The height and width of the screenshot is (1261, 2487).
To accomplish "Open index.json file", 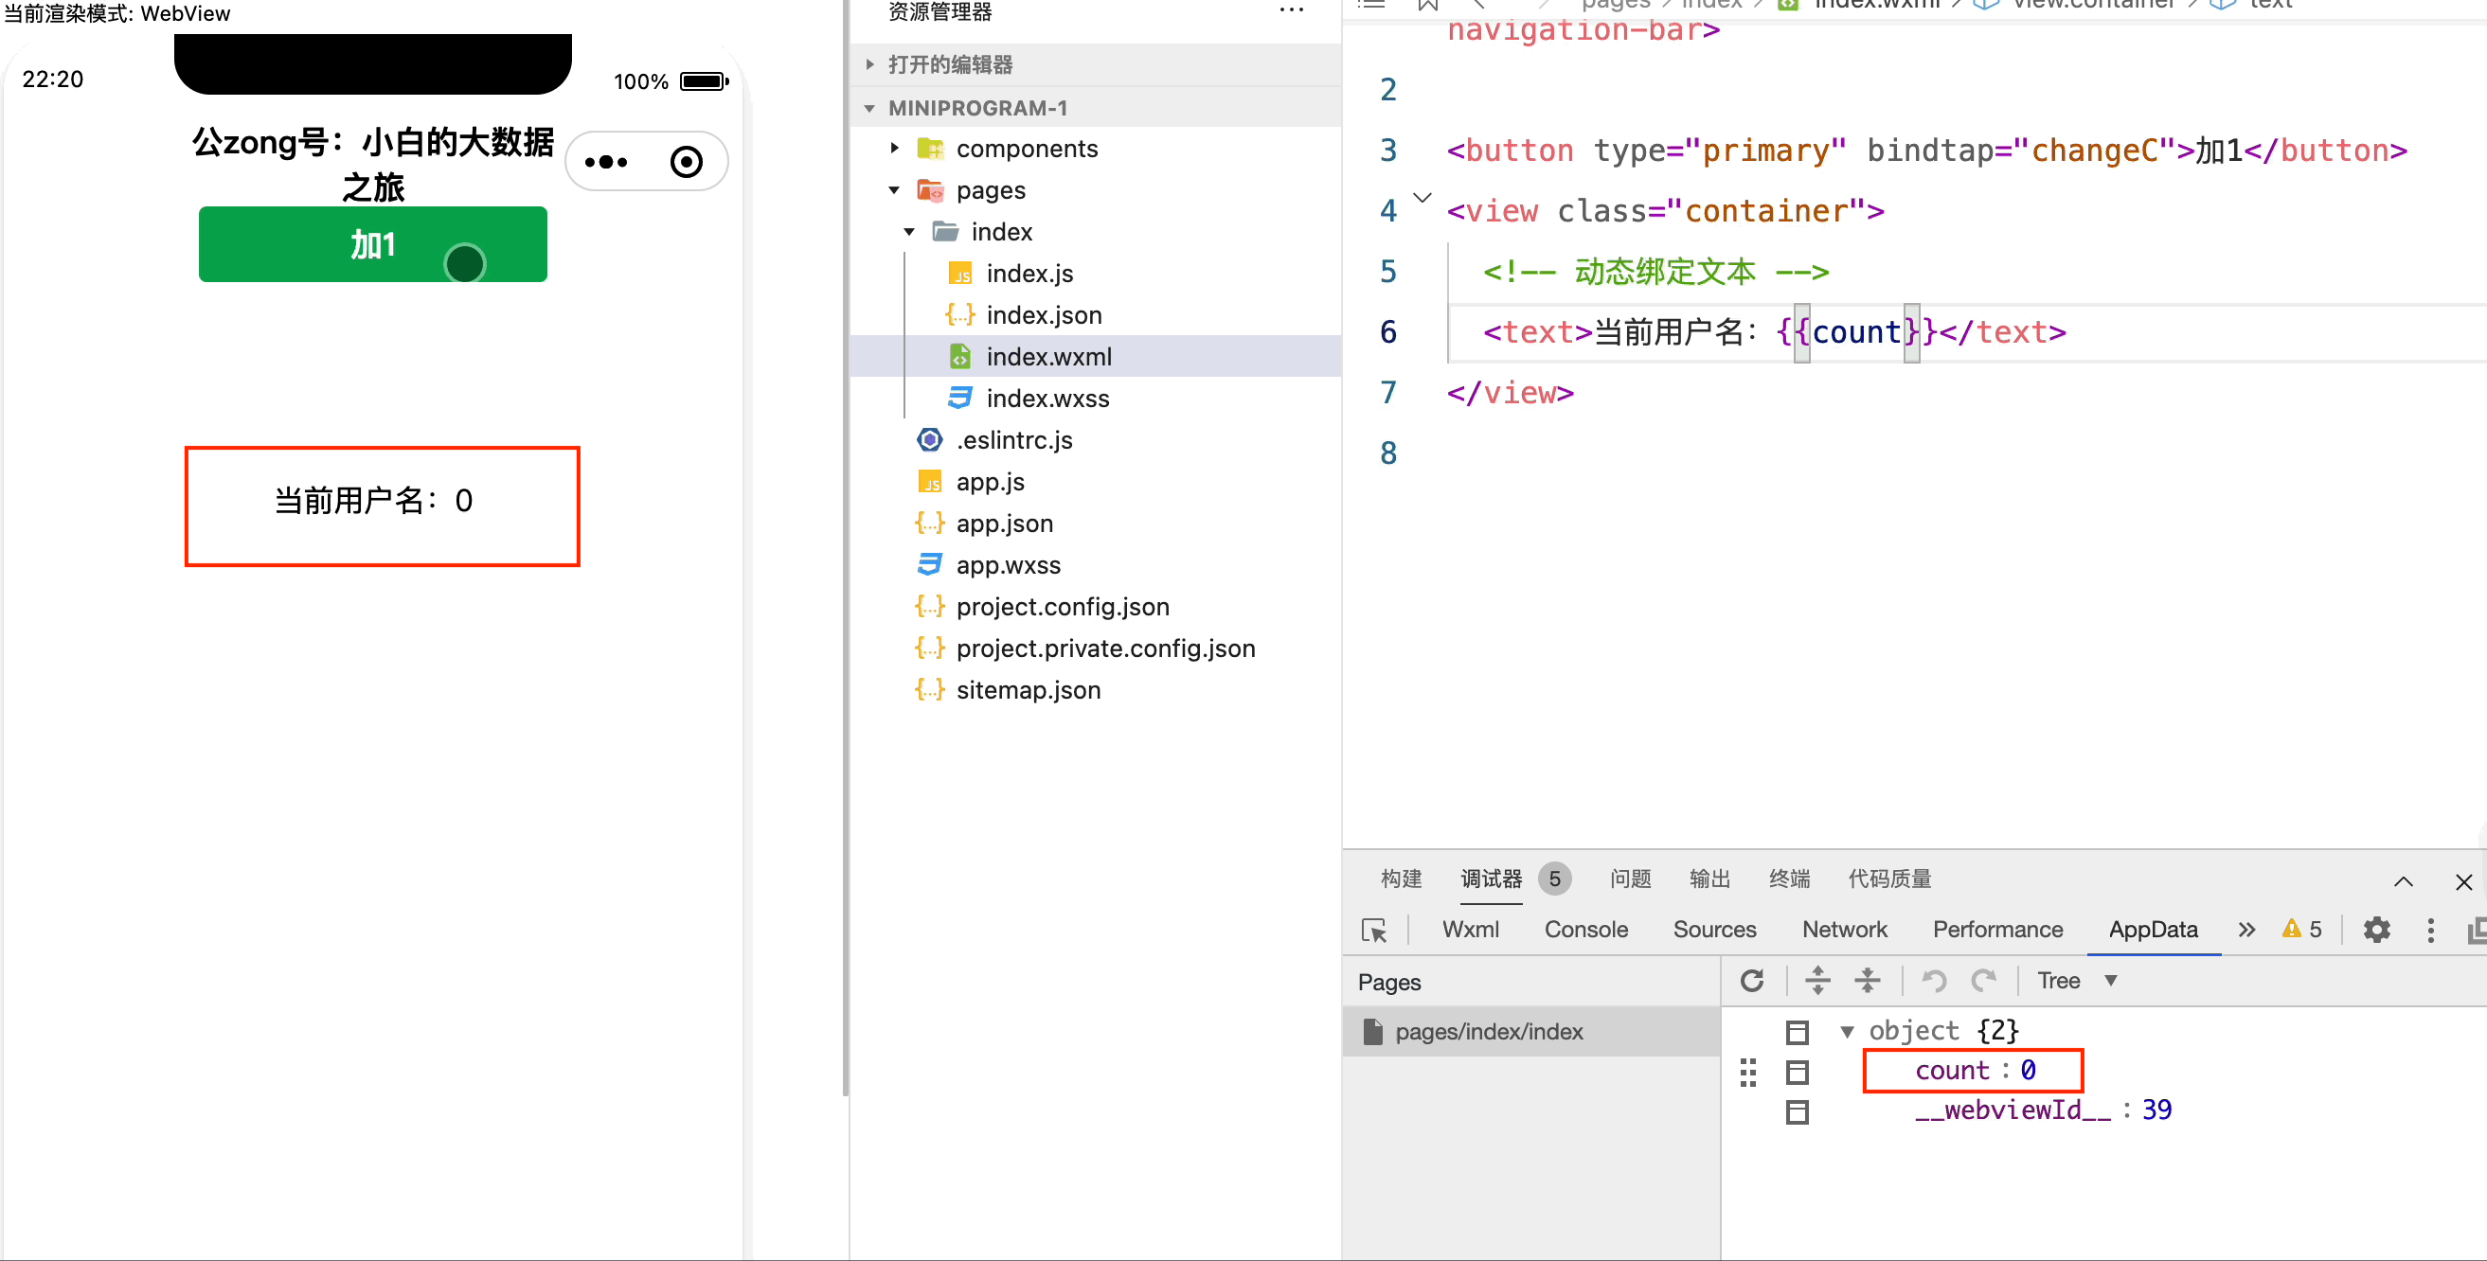I will pyautogui.click(x=1044, y=315).
